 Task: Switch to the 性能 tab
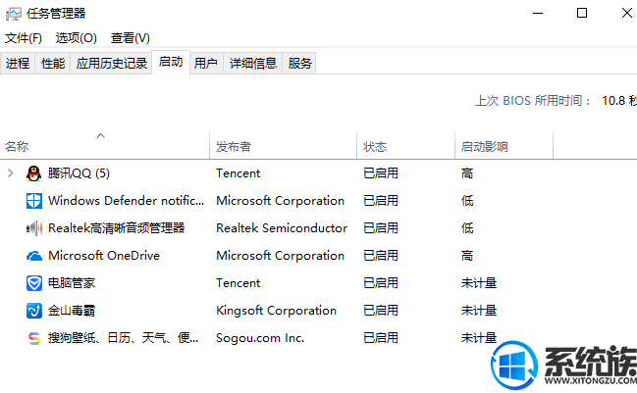tap(53, 64)
